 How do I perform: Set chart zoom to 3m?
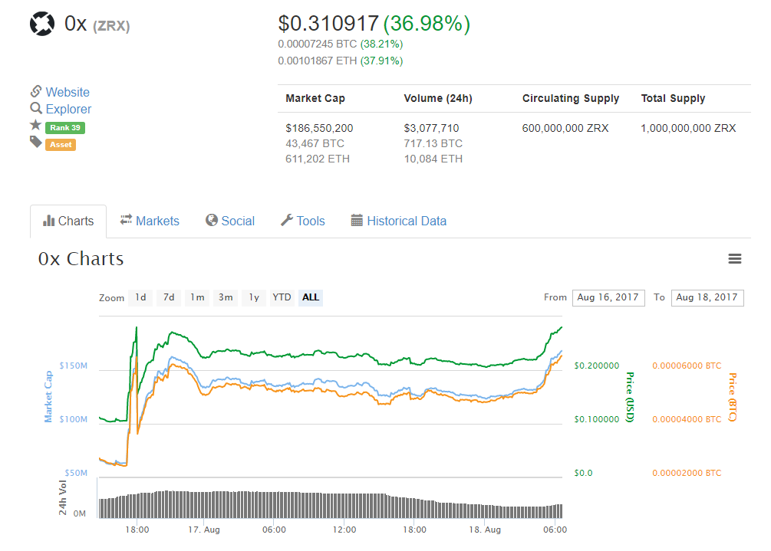[226, 297]
